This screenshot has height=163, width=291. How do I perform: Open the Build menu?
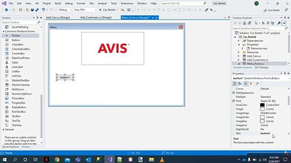pyautogui.click(x=58, y=3)
